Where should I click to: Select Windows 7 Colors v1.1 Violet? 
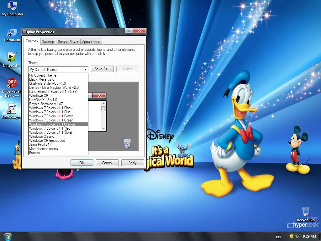point(58,132)
